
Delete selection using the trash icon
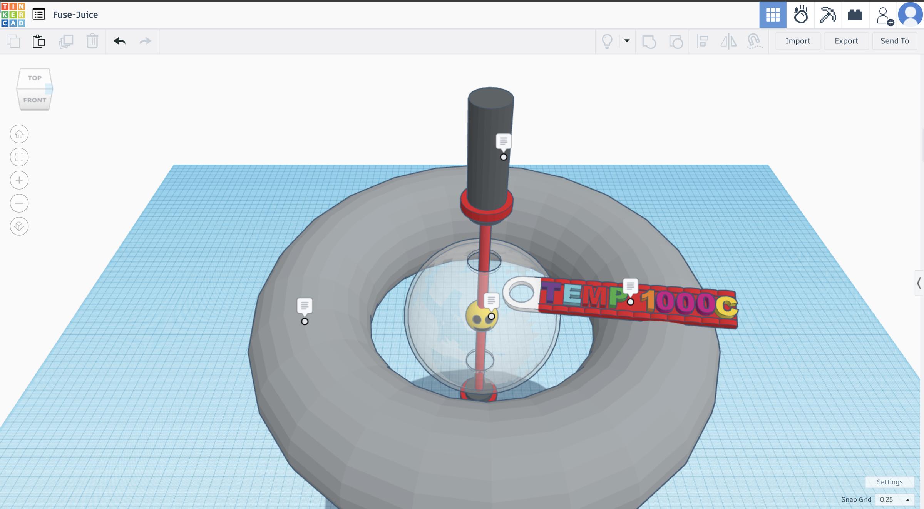pyautogui.click(x=92, y=41)
